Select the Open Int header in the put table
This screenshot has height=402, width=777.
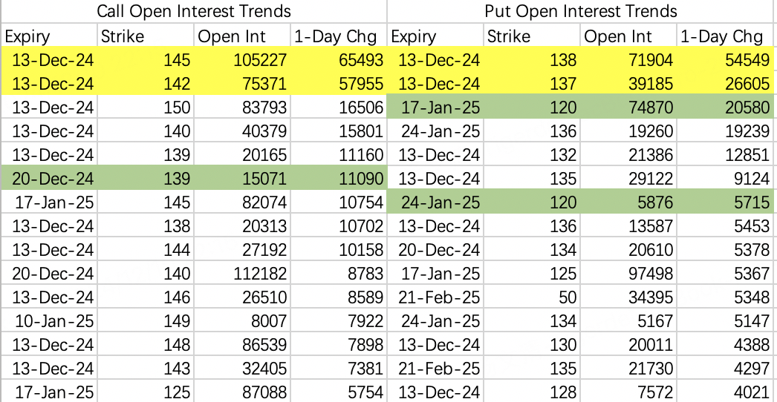coord(613,36)
